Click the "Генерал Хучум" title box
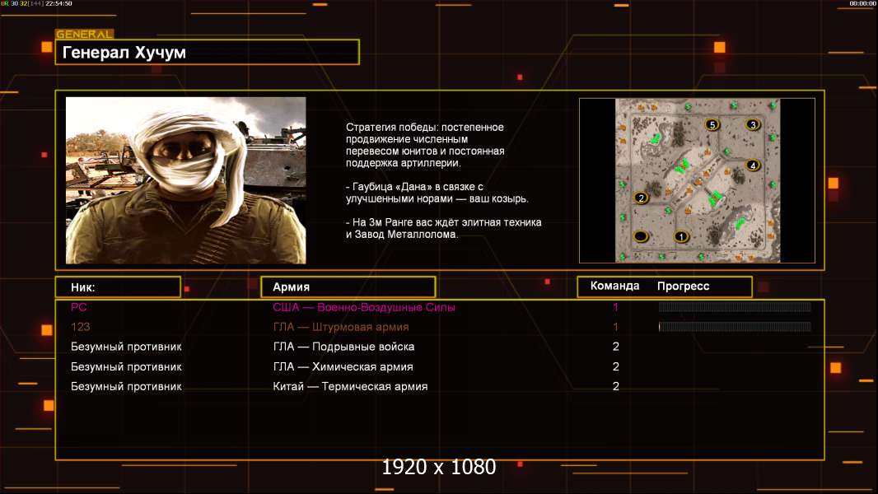The width and height of the screenshot is (878, 494). tap(208, 52)
